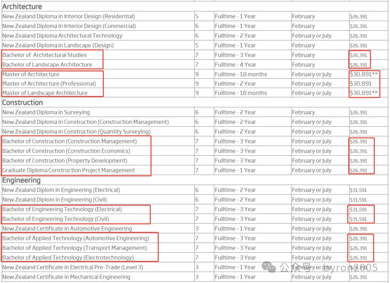The width and height of the screenshot is (390, 283).
Task: Select Graduate Diploma Construction Project Management
Action: pyautogui.click(x=69, y=170)
